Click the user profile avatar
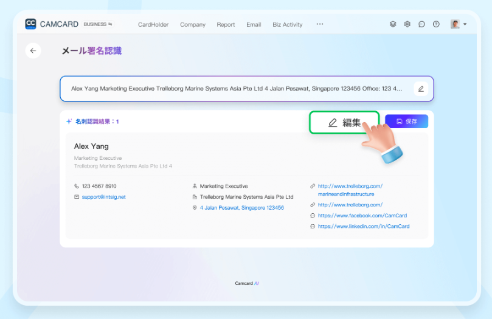Image resolution: width=492 pixels, height=319 pixels. [455, 24]
